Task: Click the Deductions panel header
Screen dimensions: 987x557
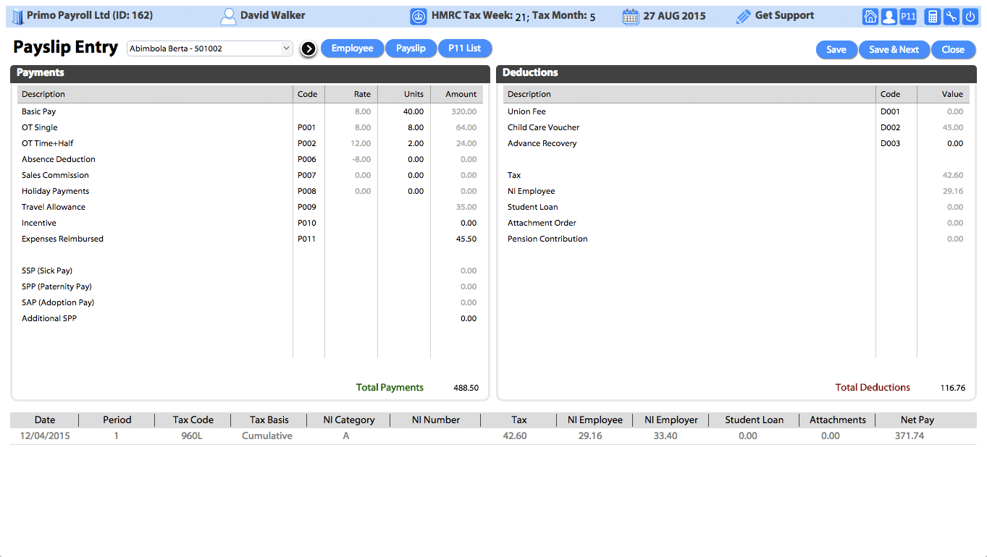Action: 736,73
